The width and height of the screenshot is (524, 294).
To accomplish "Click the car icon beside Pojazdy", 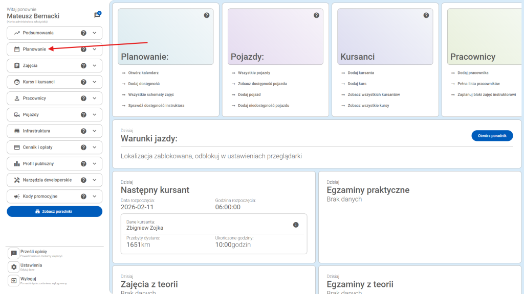I will (16, 114).
